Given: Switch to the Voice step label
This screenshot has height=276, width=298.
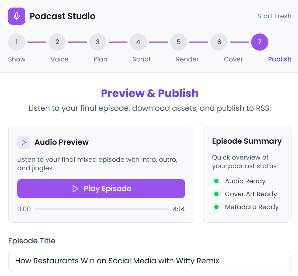Looking at the screenshot, I should (59, 59).
